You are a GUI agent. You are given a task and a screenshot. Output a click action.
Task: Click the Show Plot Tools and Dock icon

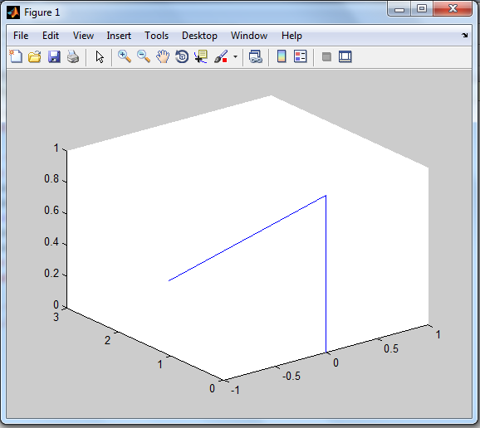click(345, 57)
